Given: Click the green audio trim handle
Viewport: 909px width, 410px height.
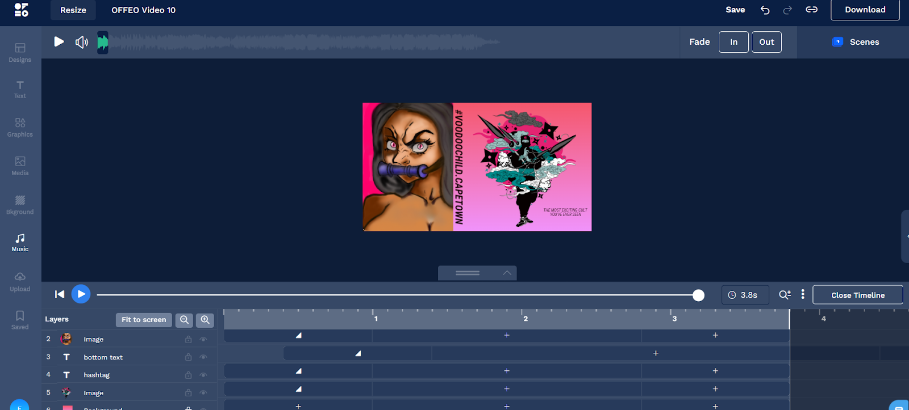Looking at the screenshot, I should click(102, 42).
